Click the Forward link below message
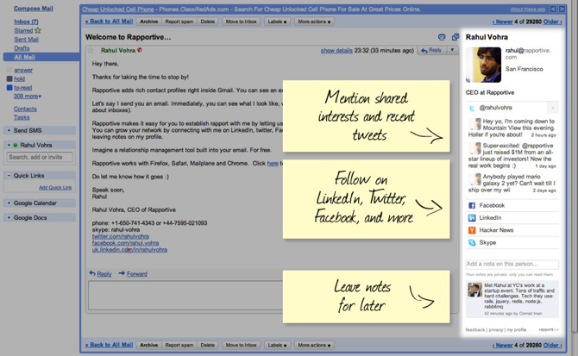 tap(137, 274)
